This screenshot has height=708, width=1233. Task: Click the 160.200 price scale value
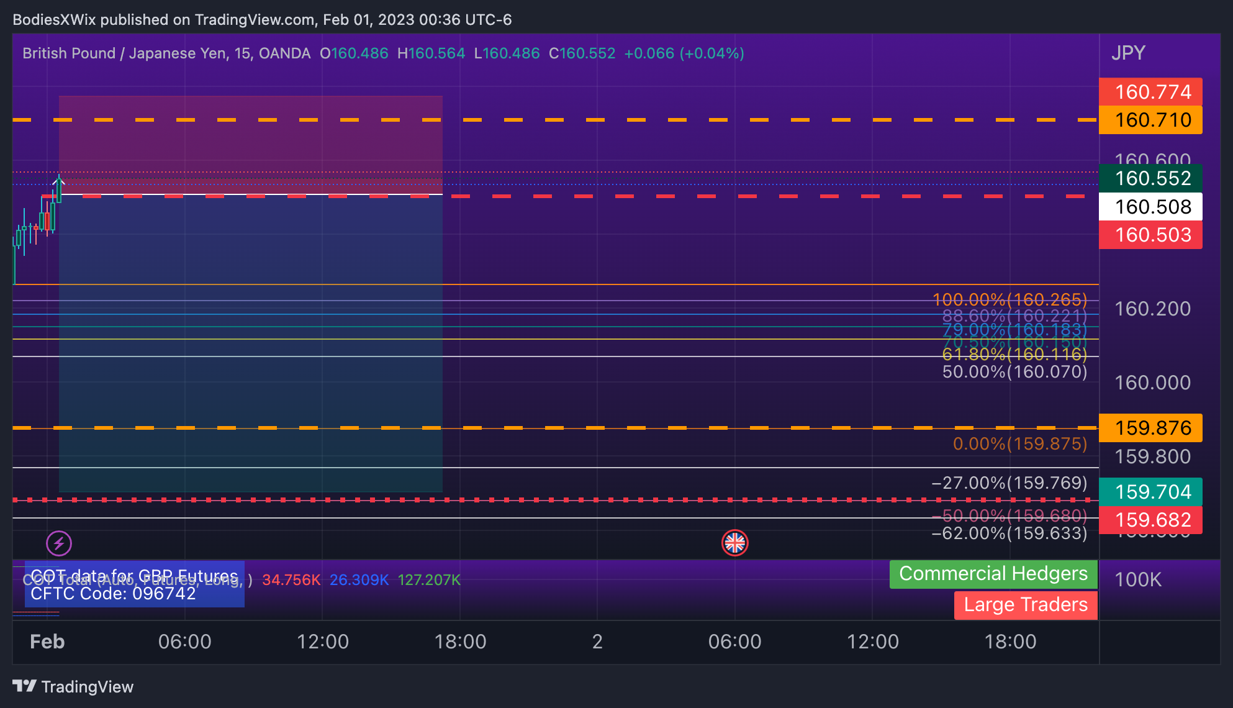coord(1152,309)
